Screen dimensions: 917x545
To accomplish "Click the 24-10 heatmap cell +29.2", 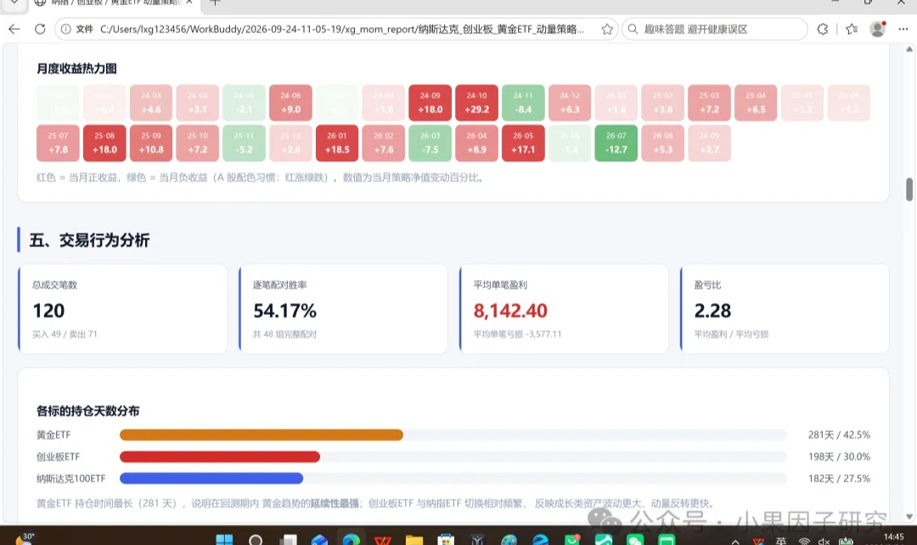I will (476, 103).
